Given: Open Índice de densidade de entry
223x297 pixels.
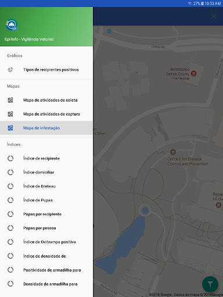Looking at the screenshot, I should tap(46, 256).
